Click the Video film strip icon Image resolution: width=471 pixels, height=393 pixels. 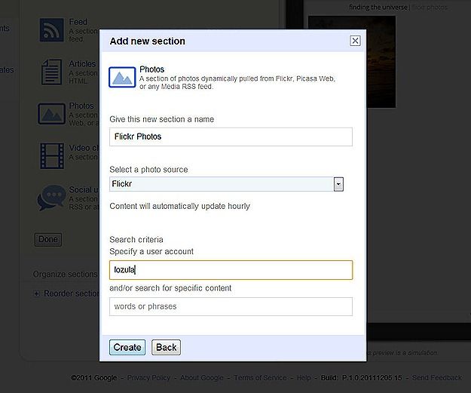pyautogui.click(x=52, y=155)
